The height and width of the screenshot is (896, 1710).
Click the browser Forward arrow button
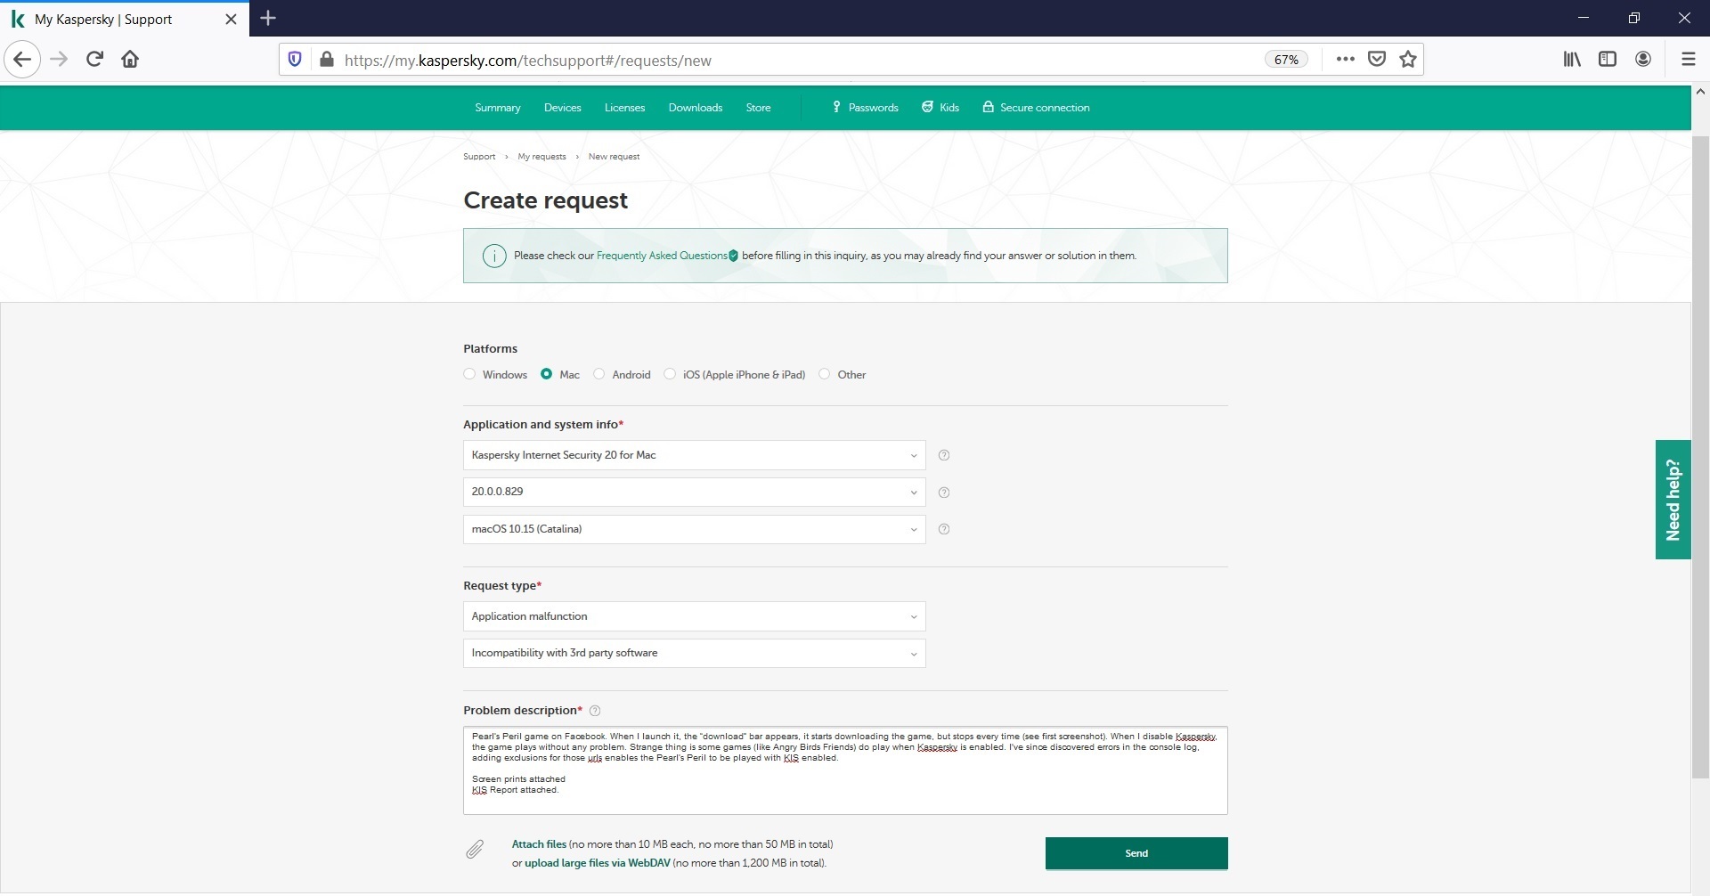click(x=59, y=60)
